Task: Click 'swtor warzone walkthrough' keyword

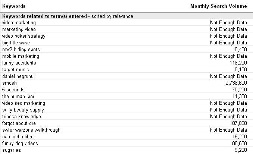Action: (31, 130)
